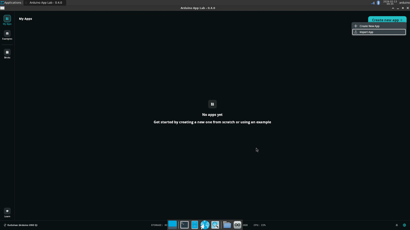
Task: Choose Create New App from dropdown menu
Action: coord(379,26)
